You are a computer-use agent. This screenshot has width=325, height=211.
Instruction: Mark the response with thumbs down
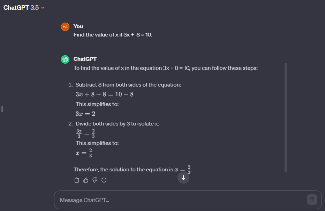coord(95,180)
